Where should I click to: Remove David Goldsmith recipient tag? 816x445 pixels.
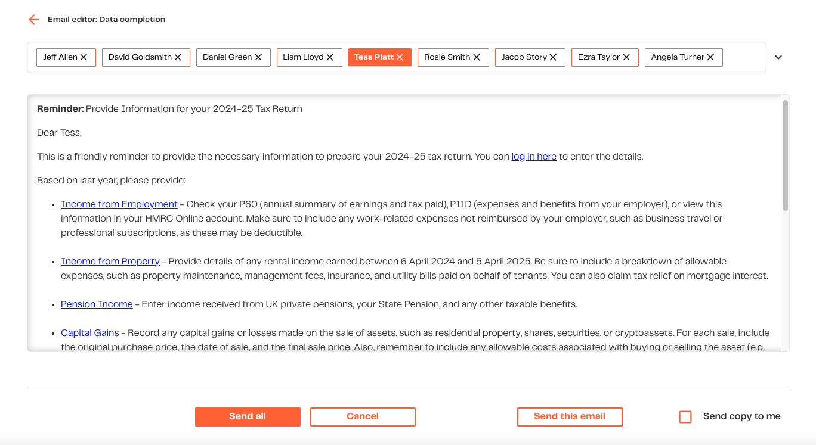tap(178, 57)
